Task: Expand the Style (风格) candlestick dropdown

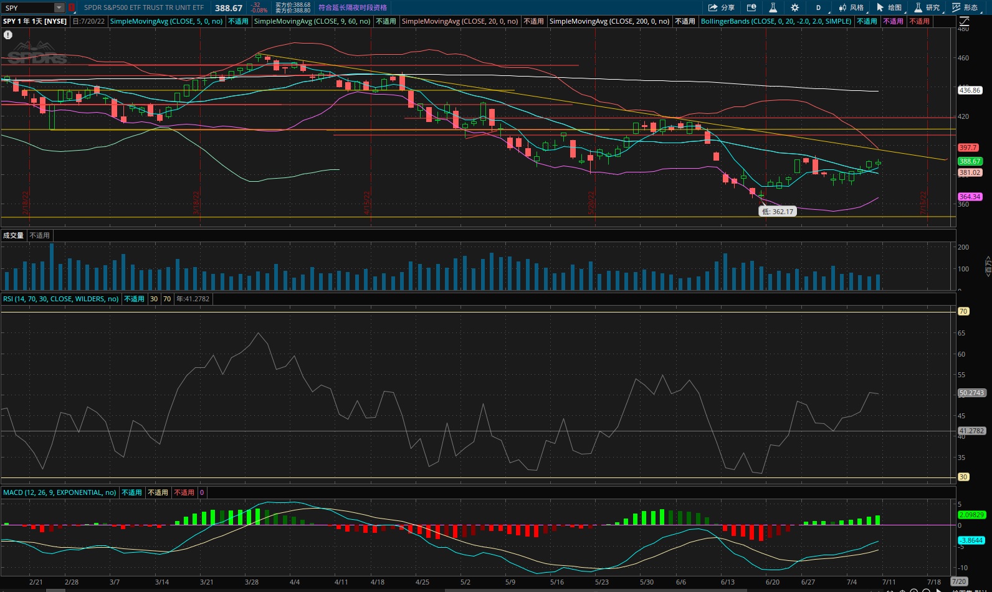Action: click(851, 7)
